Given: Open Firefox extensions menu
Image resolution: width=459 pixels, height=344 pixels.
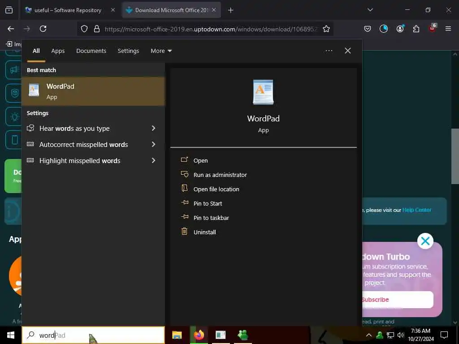Looking at the screenshot, I should pyautogui.click(x=416, y=29).
